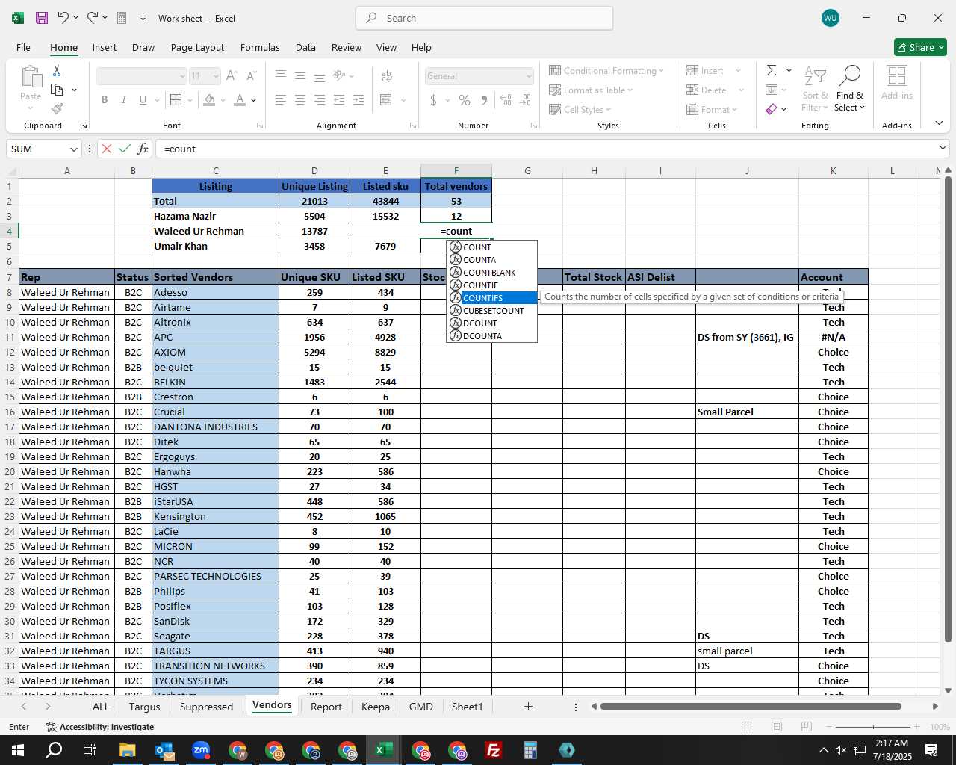
Task: Open the Formulas ribbon tab
Action: tap(260, 47)
